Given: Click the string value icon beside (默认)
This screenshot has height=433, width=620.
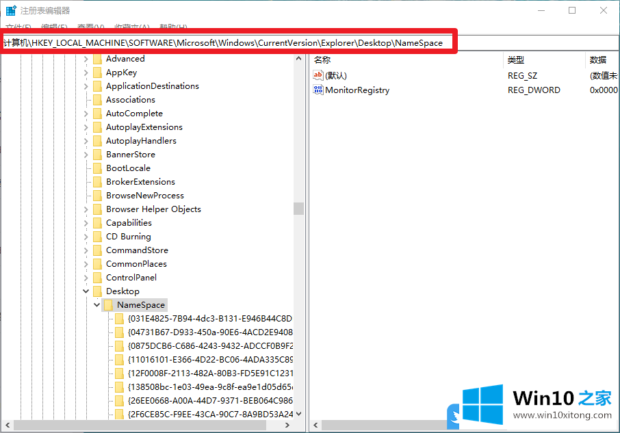Looking at the screenshot, I should tap(318, 75).
